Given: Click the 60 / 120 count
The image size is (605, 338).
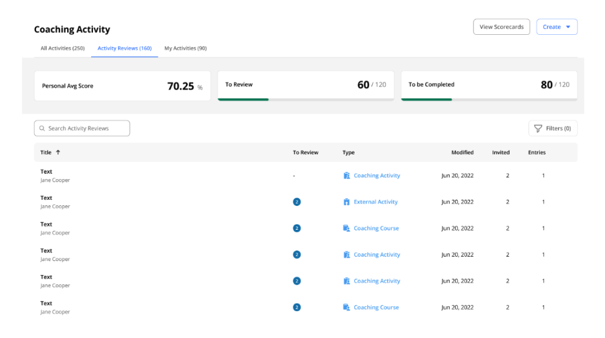Looking at the screenshot, I should (x=372, y=84).
